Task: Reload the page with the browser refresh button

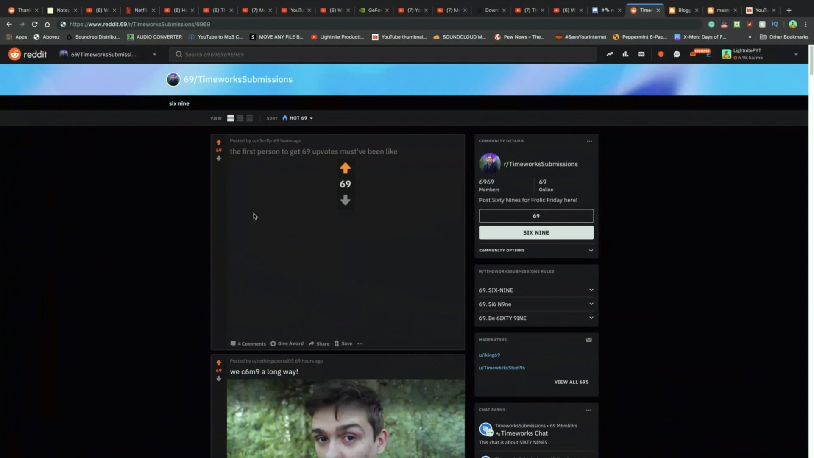Action: point(35,24)
